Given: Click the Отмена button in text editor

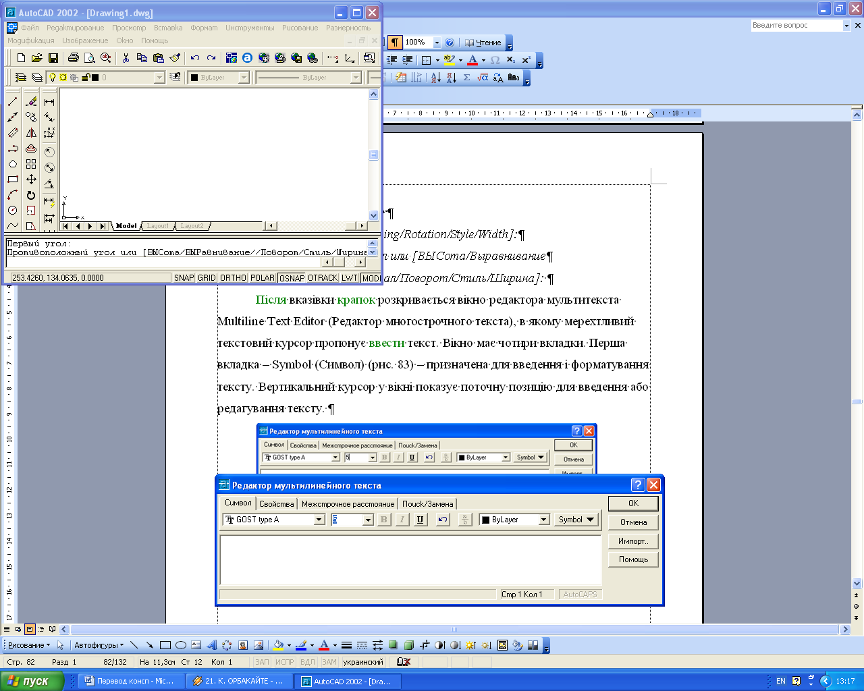Looking at the screenshot, I should 633,522.
